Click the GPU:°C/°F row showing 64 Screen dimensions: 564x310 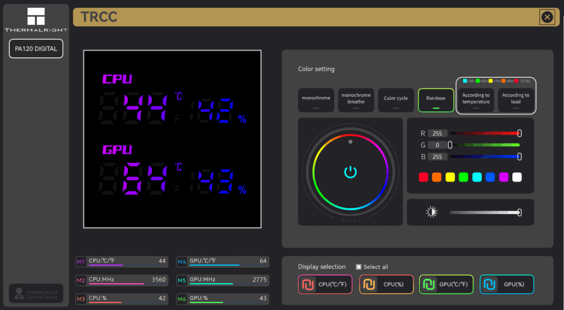pyautogui.click(x=223, y=262)
